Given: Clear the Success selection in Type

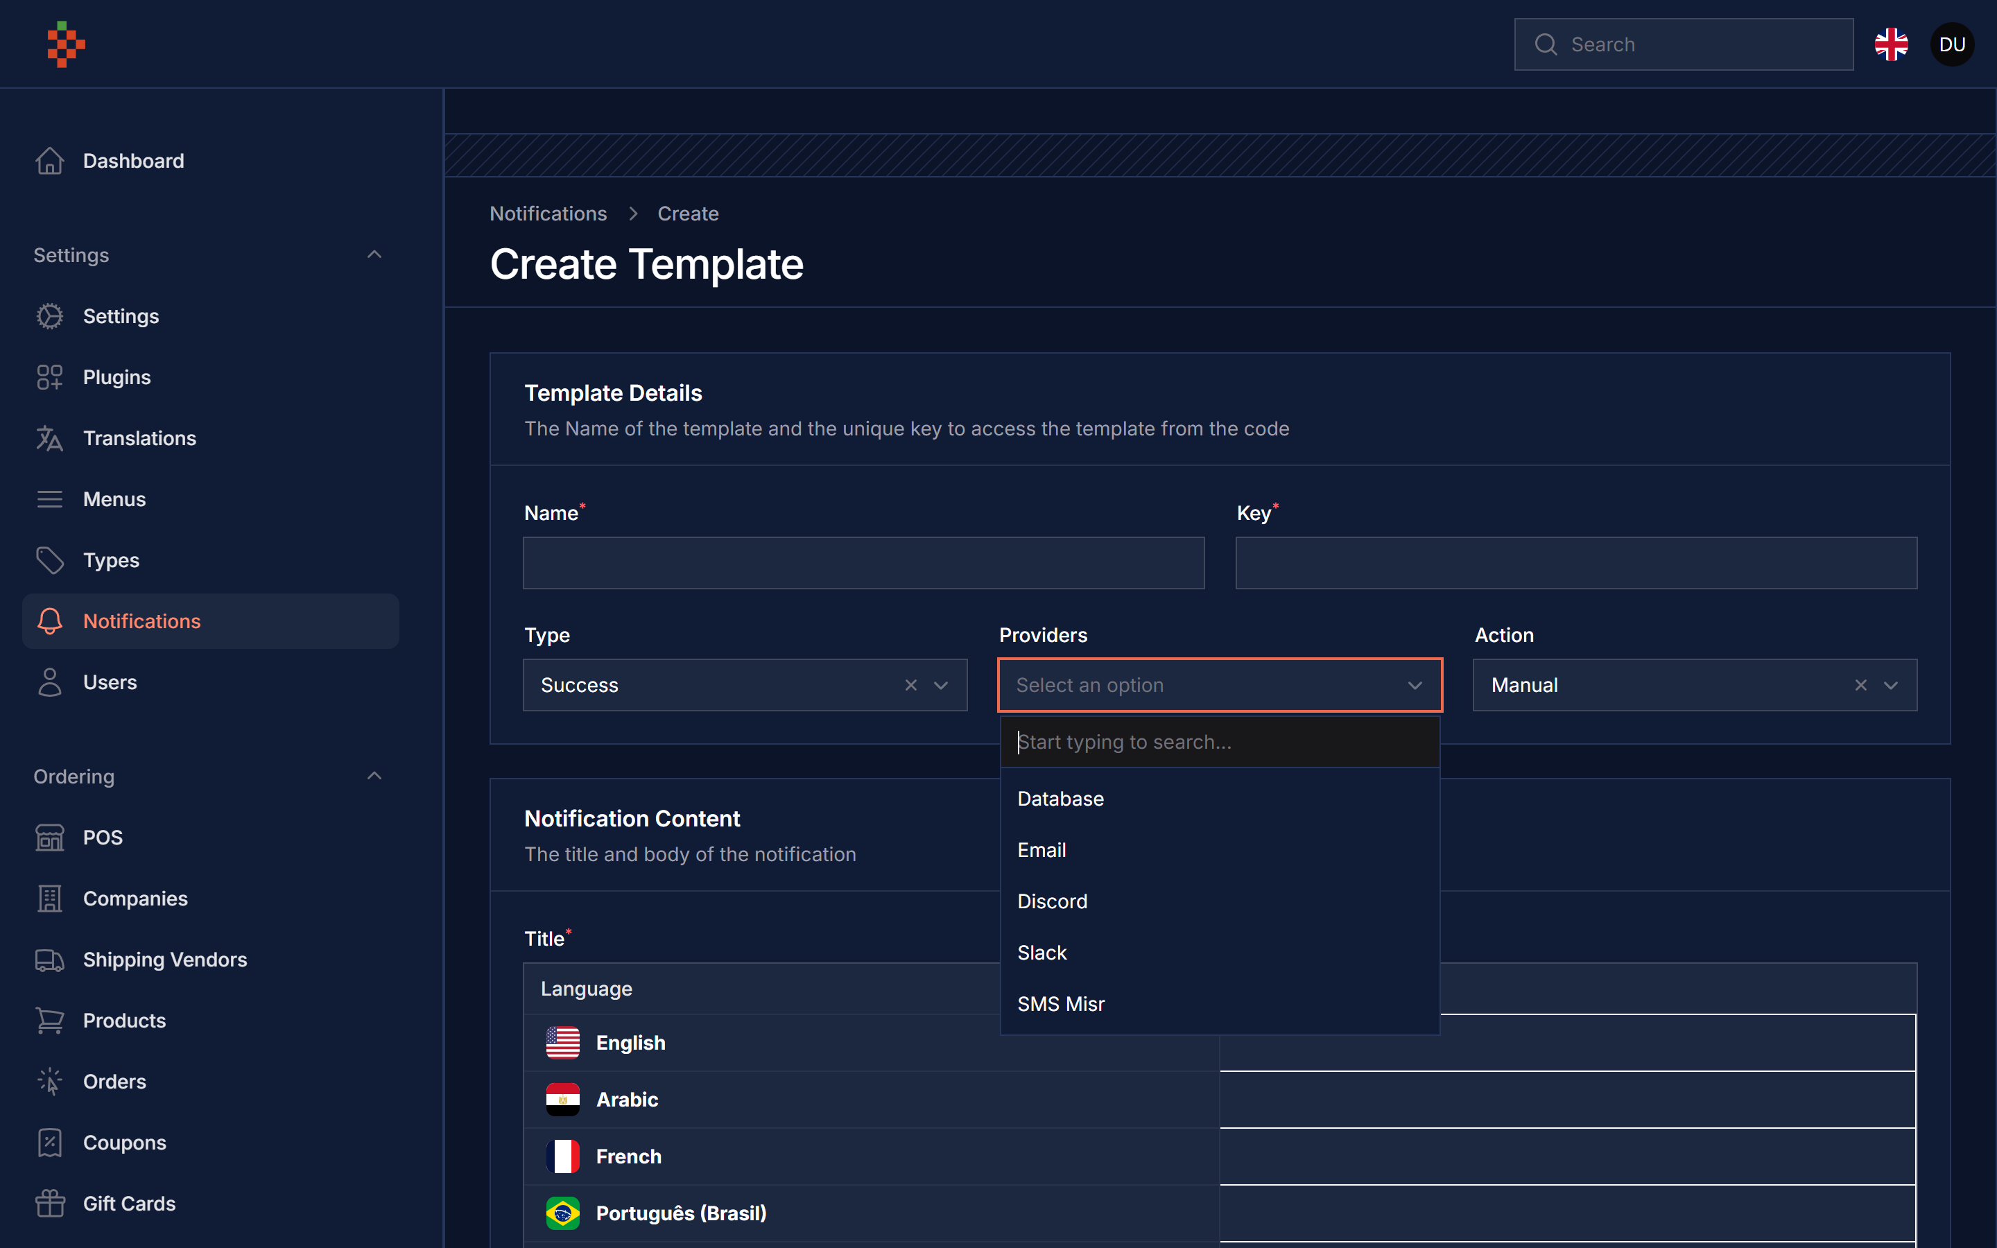Looking at the screenshot, I should (x=911, y=685).
